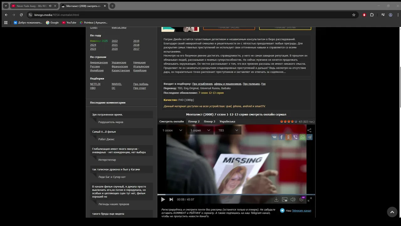
Task: Open media controls icon in Chrome toolbar
Action: coord(383,15)
